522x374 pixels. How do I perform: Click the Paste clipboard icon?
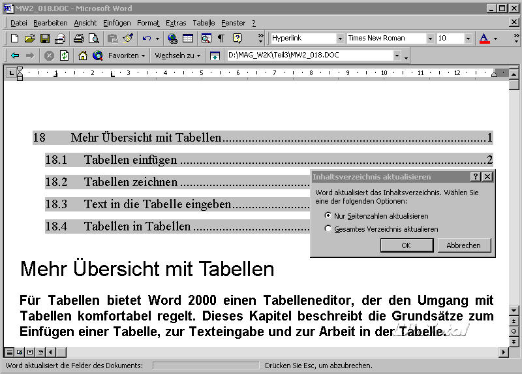(113, 39)
